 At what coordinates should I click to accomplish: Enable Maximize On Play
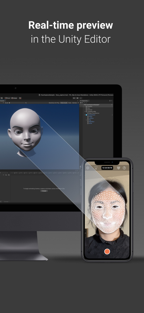54,103
